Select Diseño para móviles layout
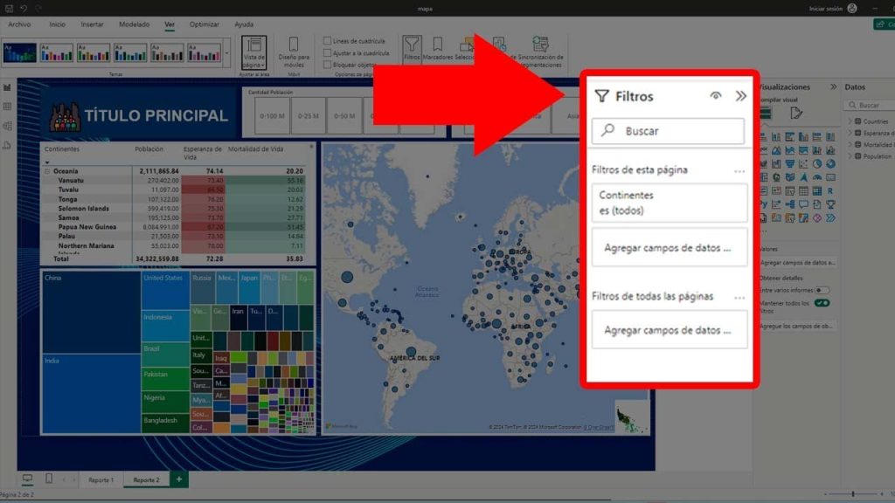 point(294,51)
